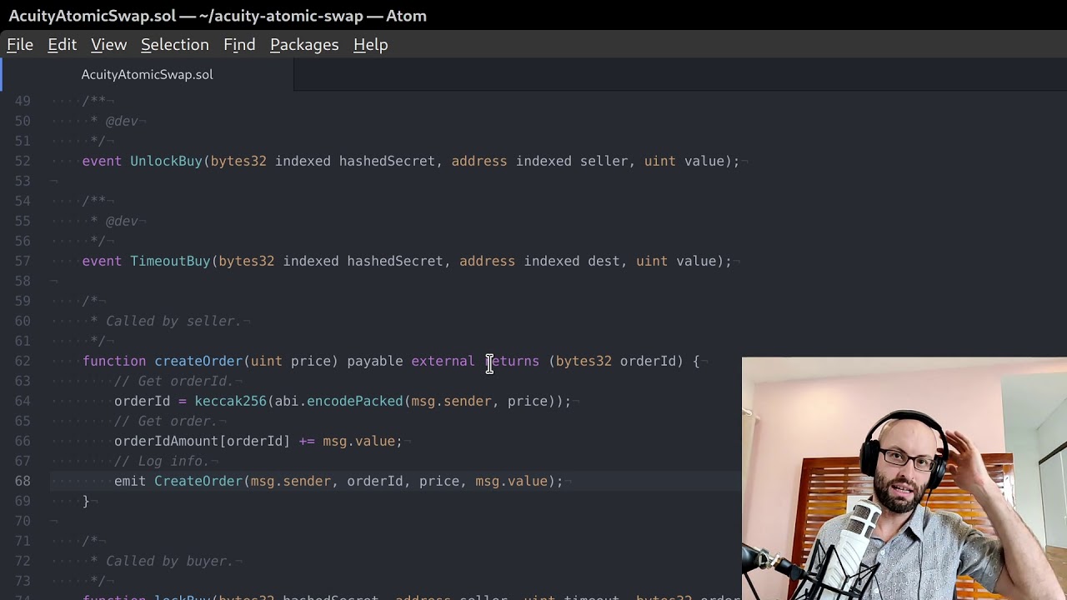Click the 'returns' keyword on line 62

tap(511, 361)
